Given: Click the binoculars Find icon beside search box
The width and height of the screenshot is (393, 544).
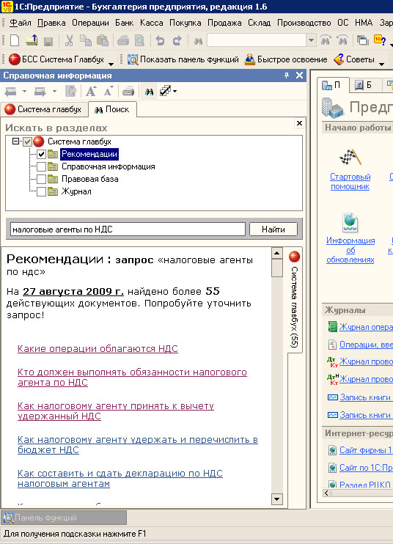Looking at the screenshot, I should (198, 41).
